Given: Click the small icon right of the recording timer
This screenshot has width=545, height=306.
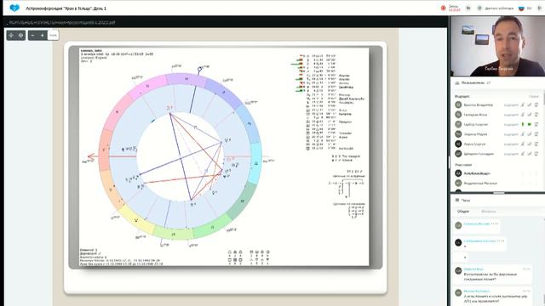Looking at the screenshot, I should (468, 8).
